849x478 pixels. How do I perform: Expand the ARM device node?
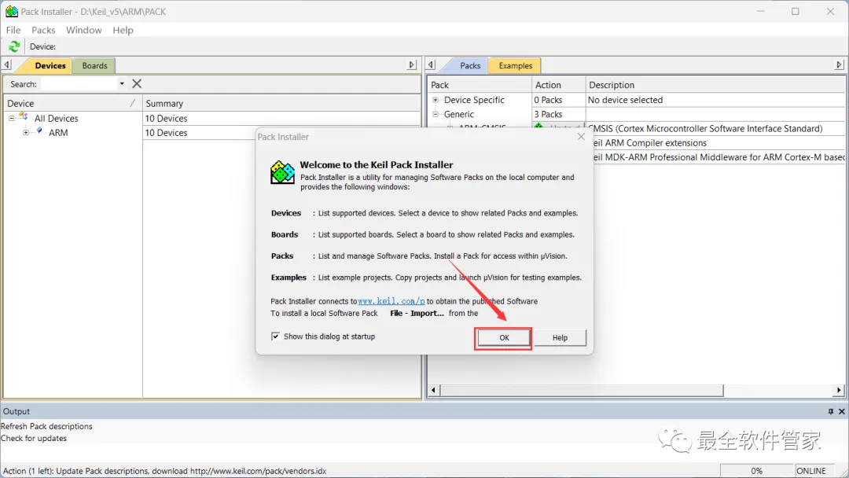click(x=25, y=133)
